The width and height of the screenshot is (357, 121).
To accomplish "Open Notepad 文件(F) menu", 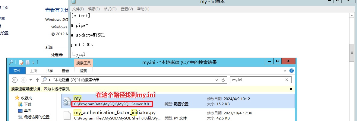I will (x=78, y=9).
